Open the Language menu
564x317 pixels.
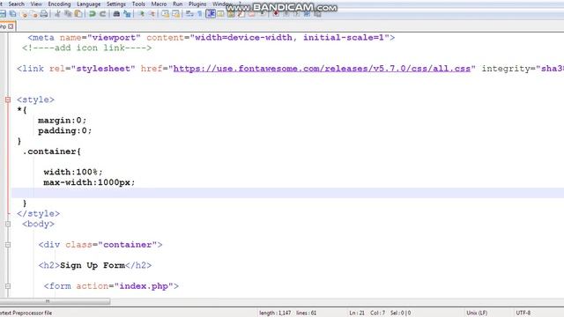pyautogui.click(x=88, y=4)
